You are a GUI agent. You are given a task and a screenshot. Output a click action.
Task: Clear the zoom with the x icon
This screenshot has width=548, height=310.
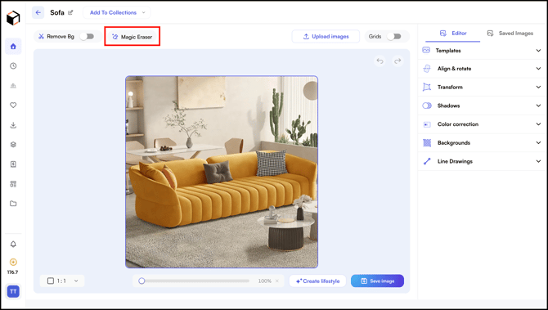pos(277,281)
